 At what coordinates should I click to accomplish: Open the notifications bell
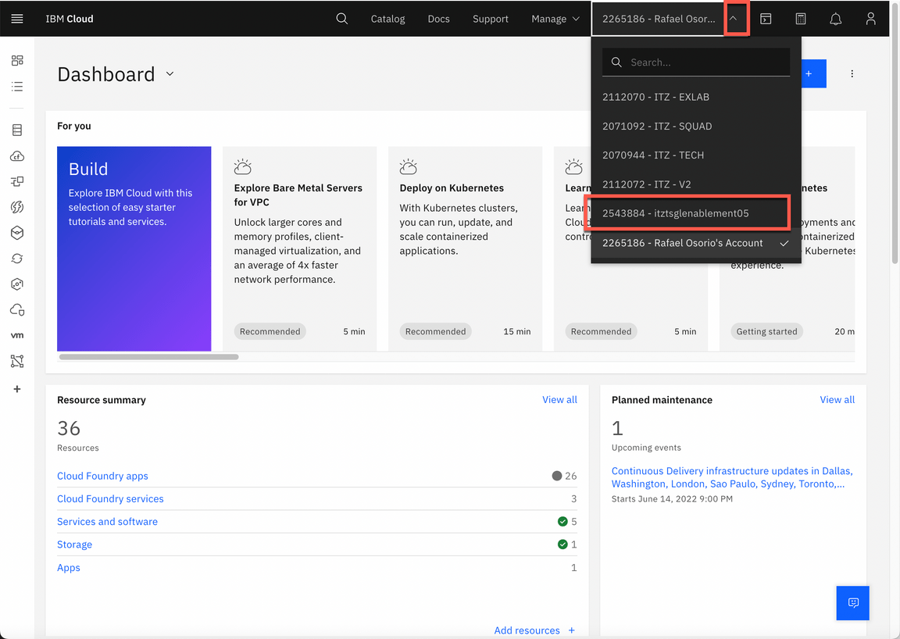[835, 19]
